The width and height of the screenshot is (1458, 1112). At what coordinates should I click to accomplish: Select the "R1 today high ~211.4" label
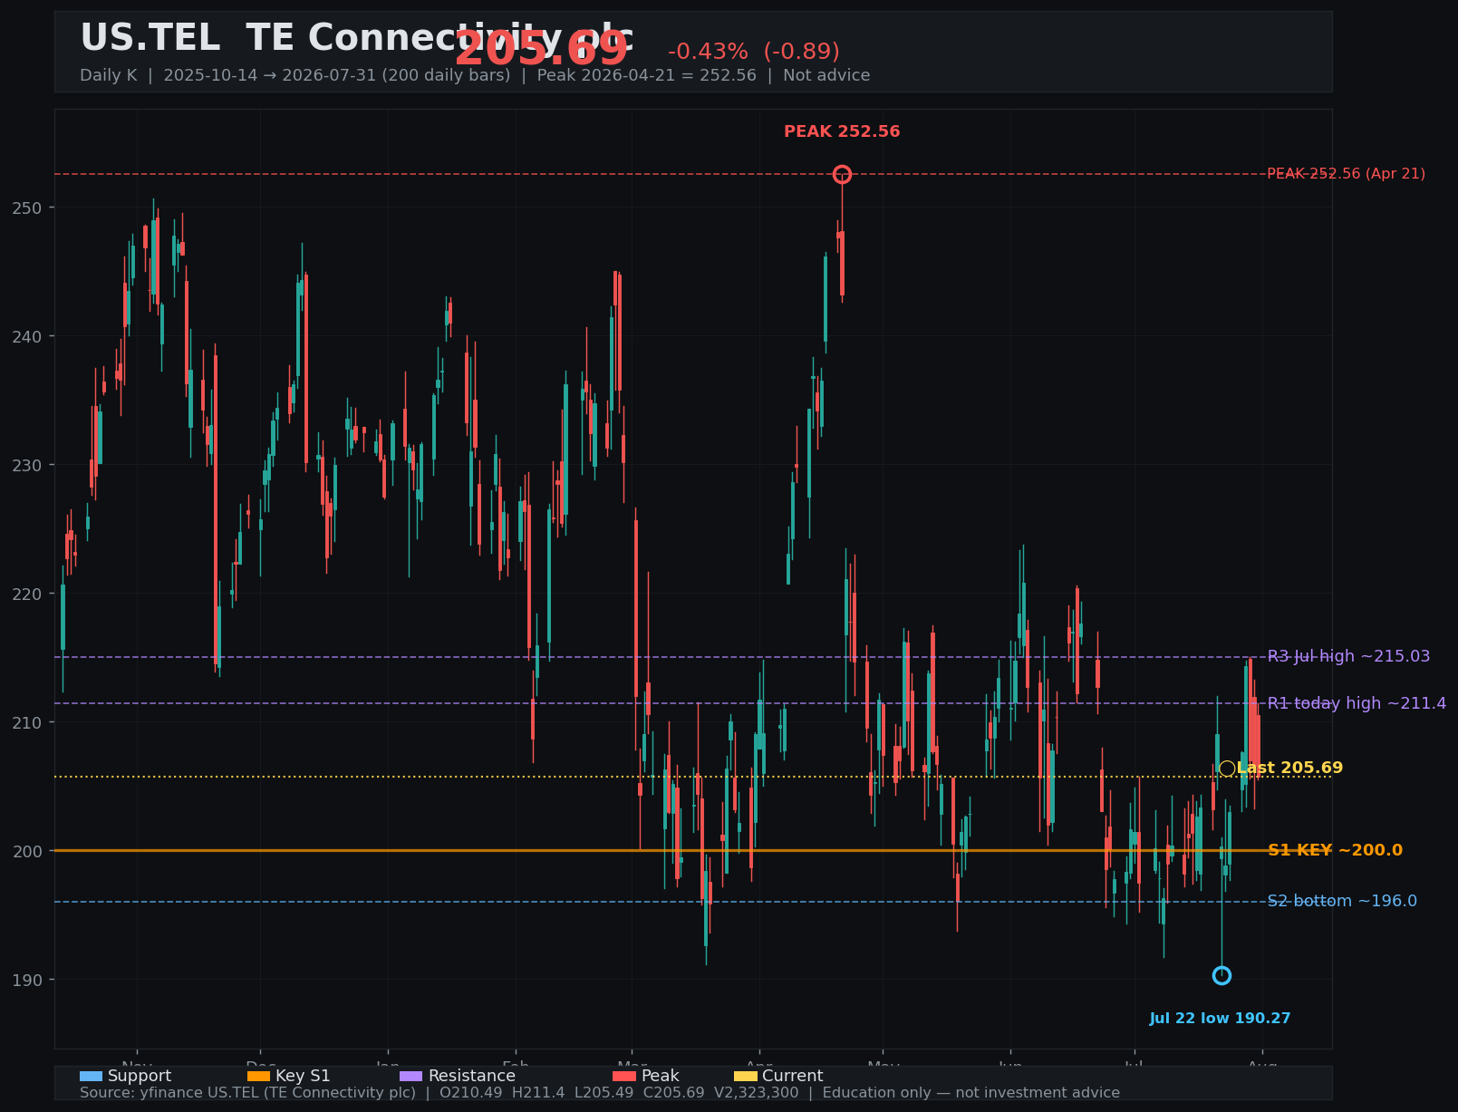click(x=1357, y=703)
